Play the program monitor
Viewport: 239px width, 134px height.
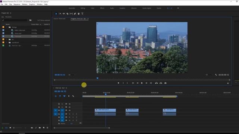tap(142, 83)
